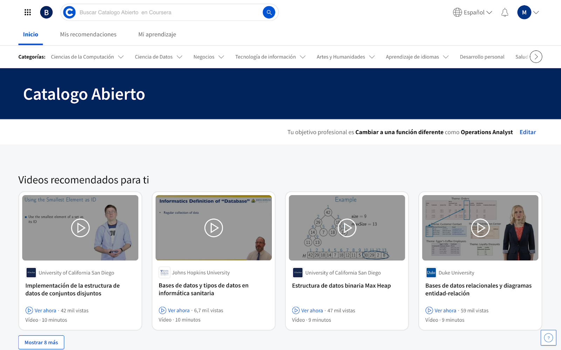The image size is (561, 350).
Task: Click the Coursera C logo icon
Action: (x=69, y=13)
